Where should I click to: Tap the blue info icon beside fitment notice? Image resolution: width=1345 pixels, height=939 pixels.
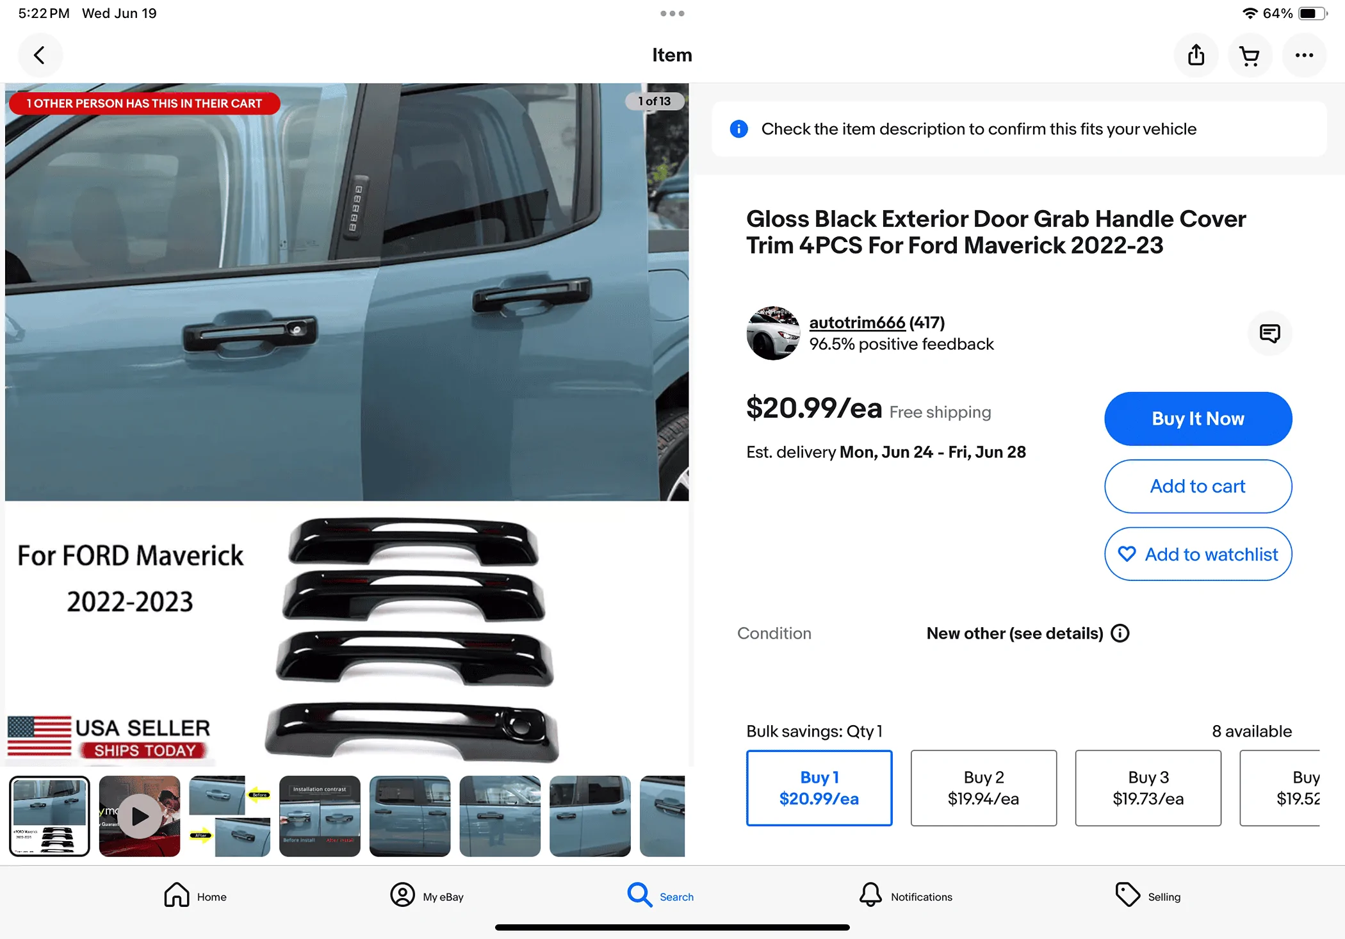click(738, 129)
